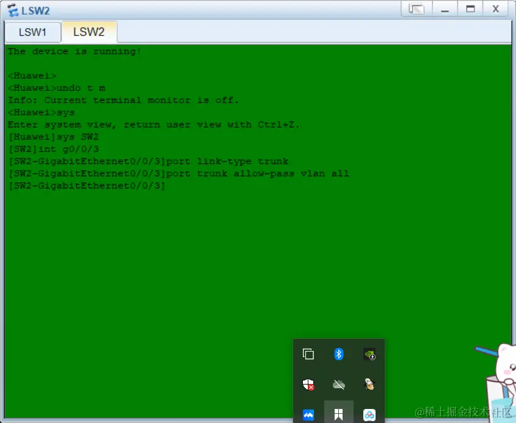516x423 pixels.
Task: Minimize the LSW2 window
Action: pyautogui.click(x=445, y=9)
